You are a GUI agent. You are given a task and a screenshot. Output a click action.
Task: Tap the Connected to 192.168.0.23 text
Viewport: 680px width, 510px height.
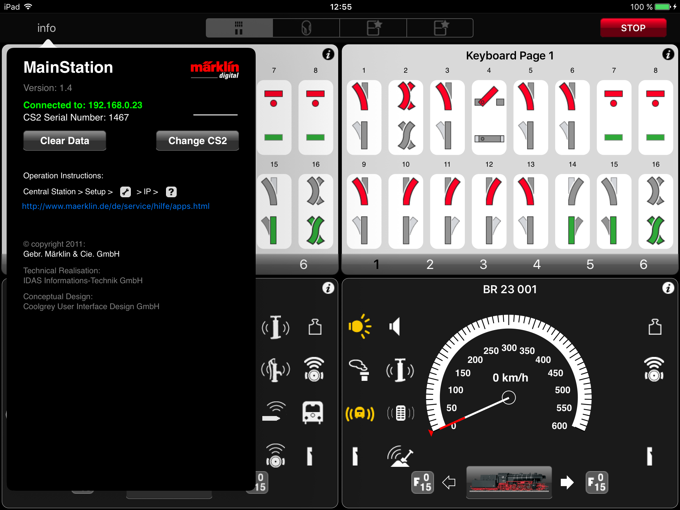[83, 105]
